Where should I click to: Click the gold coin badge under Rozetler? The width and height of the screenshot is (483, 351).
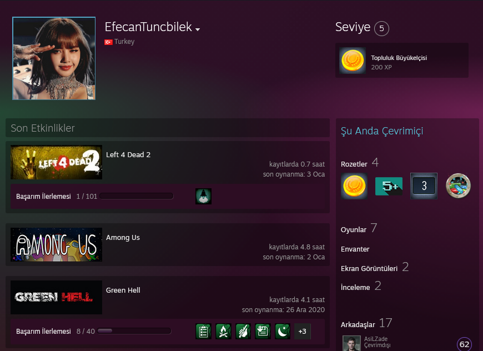pyautogui.click(x=354, y=186)
